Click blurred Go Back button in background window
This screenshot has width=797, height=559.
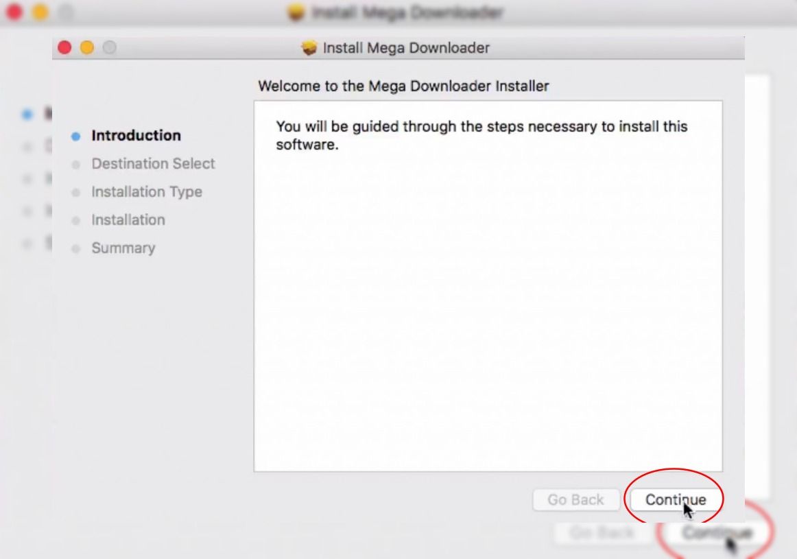602,532
